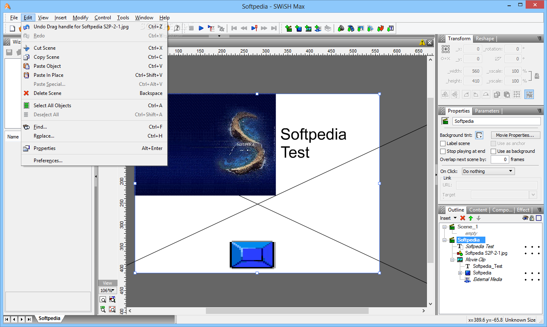The image size is (547, 327).
Task: Toggle the Use as anchor checkbox
Action: pyautogui.click(x=493, y=143)
